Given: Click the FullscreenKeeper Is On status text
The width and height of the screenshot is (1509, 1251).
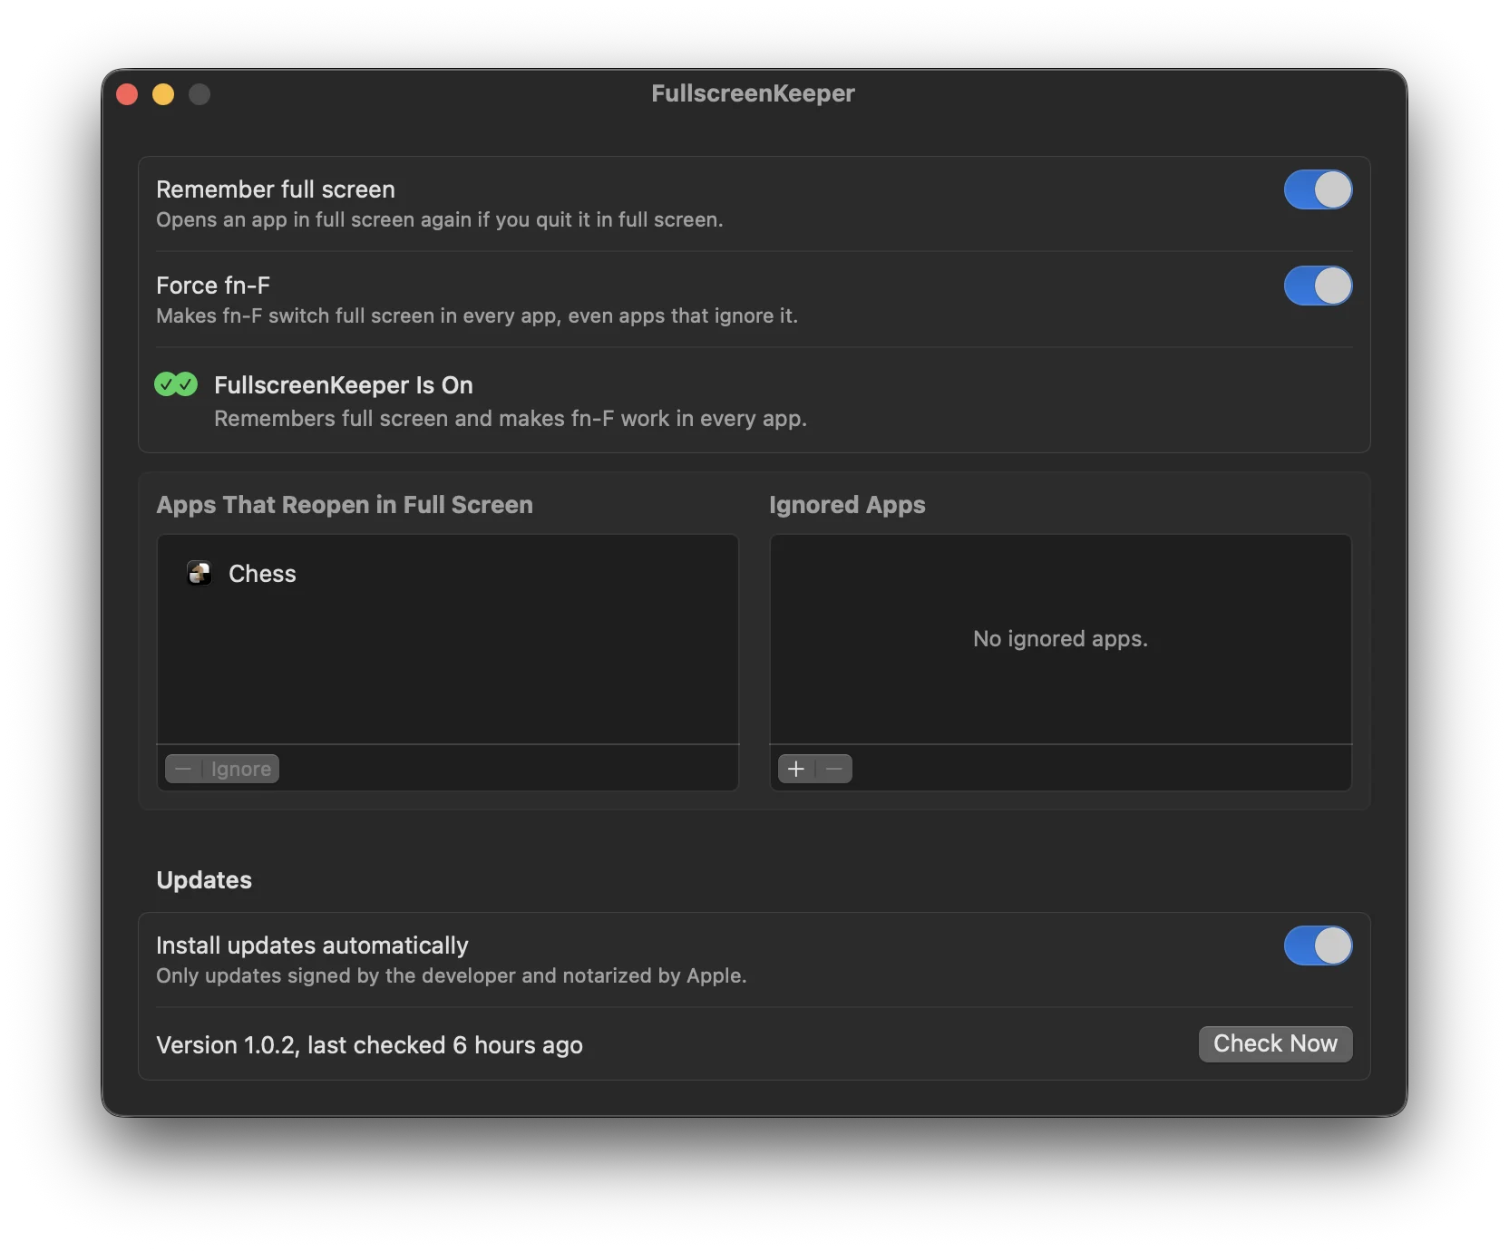Looking at the screenshot, I should click(344, 385).
